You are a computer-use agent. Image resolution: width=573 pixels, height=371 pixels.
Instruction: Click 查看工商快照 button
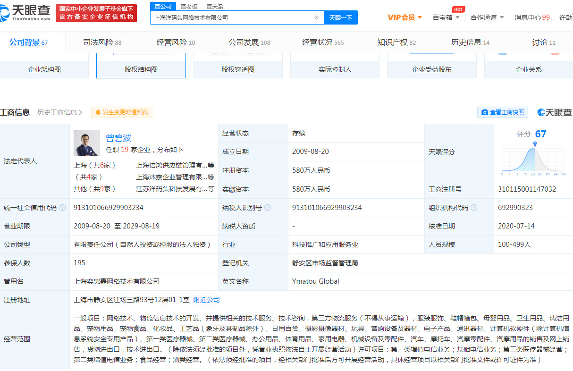[503, 112]
